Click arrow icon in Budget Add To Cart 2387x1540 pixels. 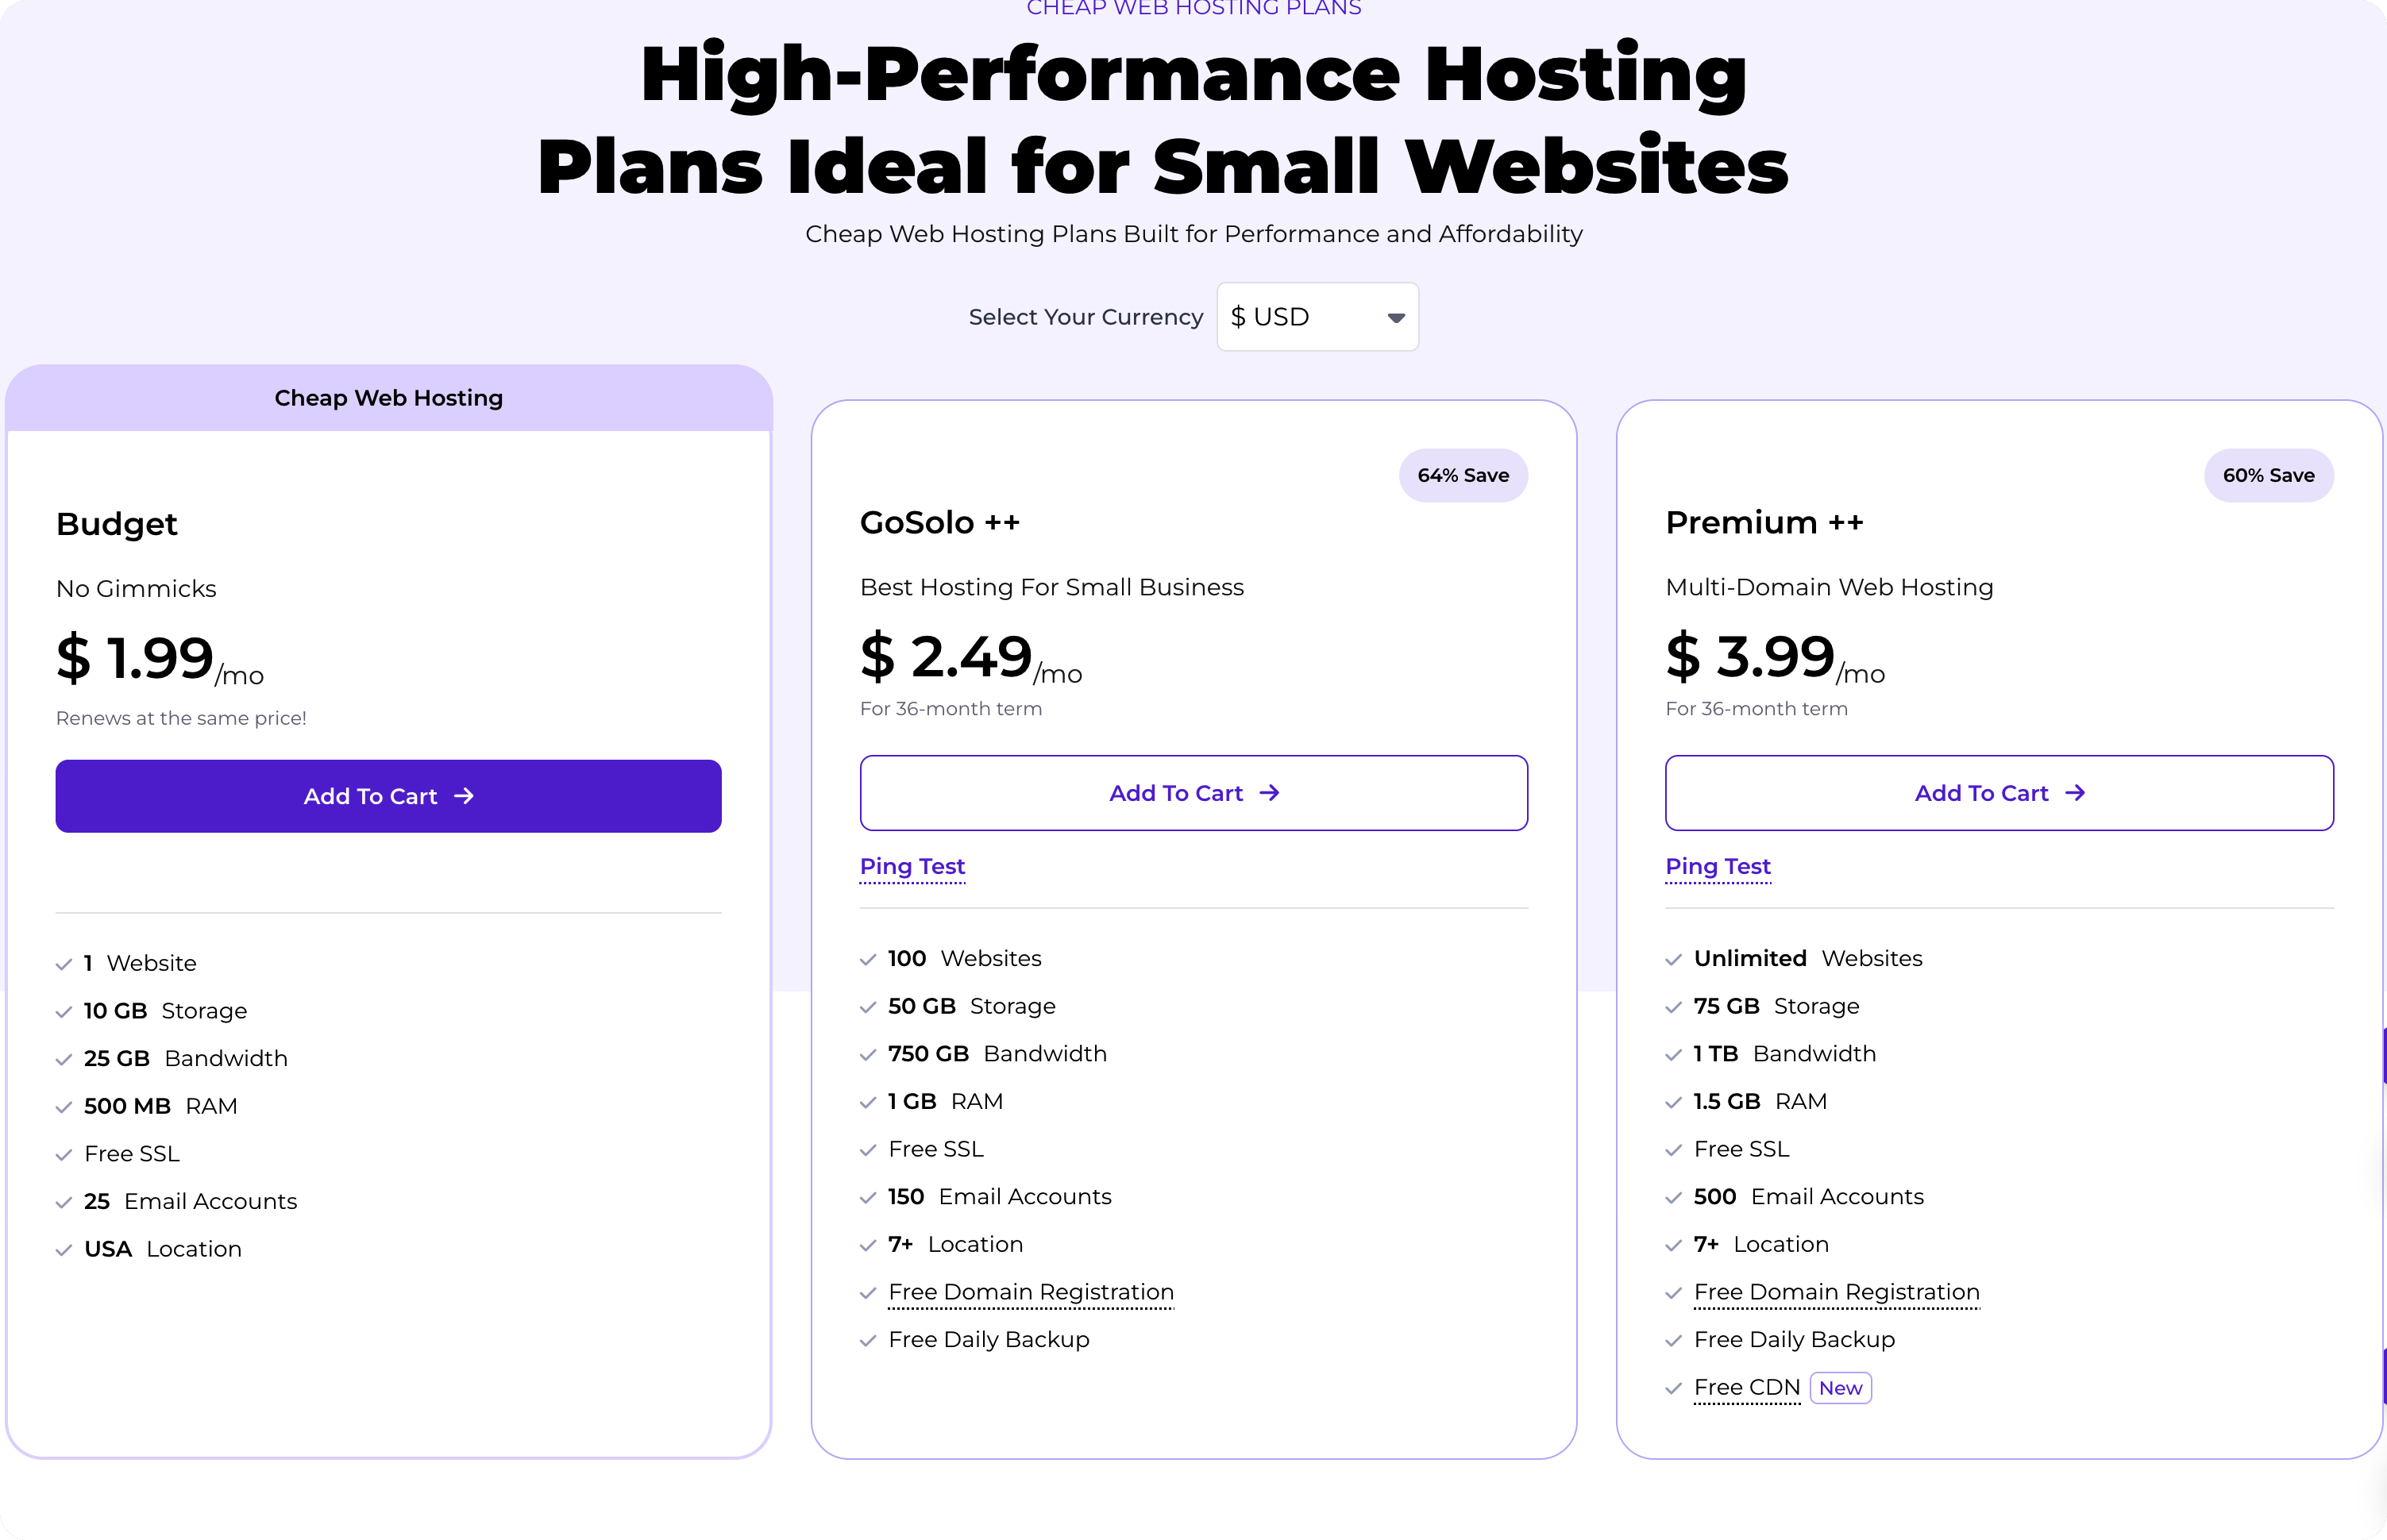pos(463,796)
